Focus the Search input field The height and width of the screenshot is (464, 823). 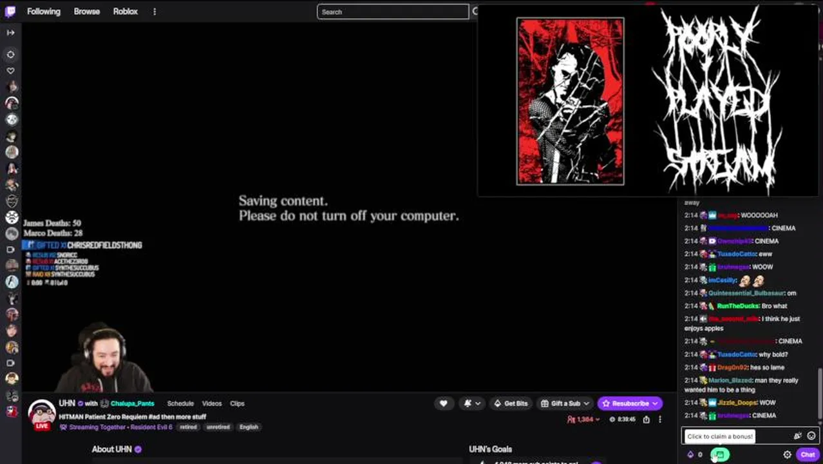pos(393,12)
